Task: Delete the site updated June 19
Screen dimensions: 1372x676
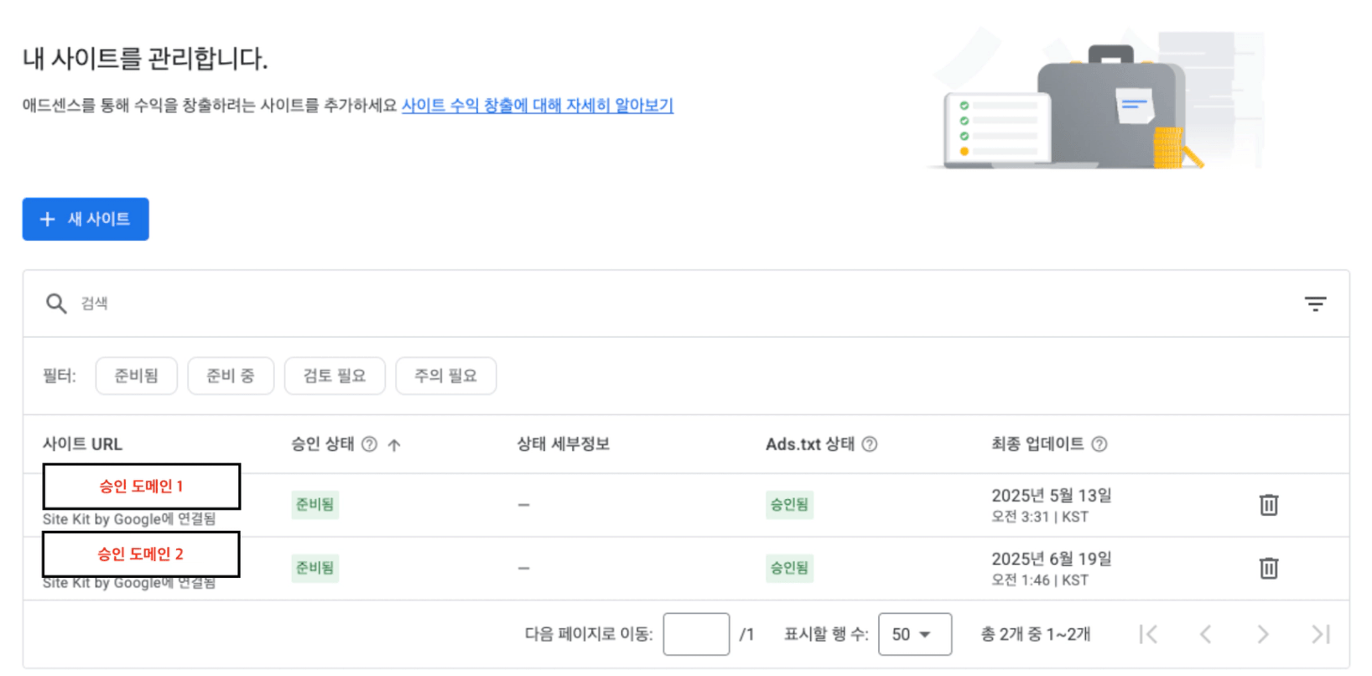Action: [1268, 569]
